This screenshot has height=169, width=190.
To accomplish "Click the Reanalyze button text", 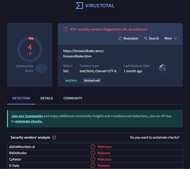I will coord(131,38).
